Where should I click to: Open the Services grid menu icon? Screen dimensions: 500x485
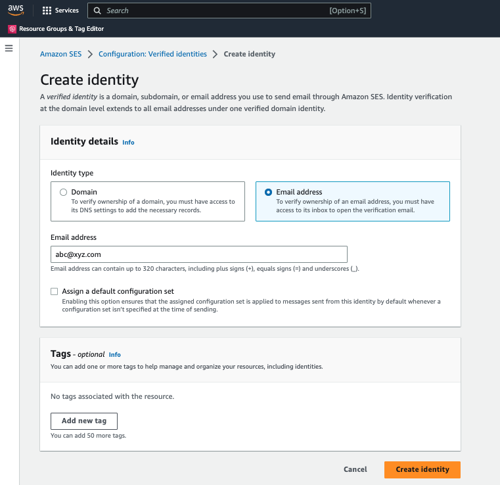tap(47, 11)
